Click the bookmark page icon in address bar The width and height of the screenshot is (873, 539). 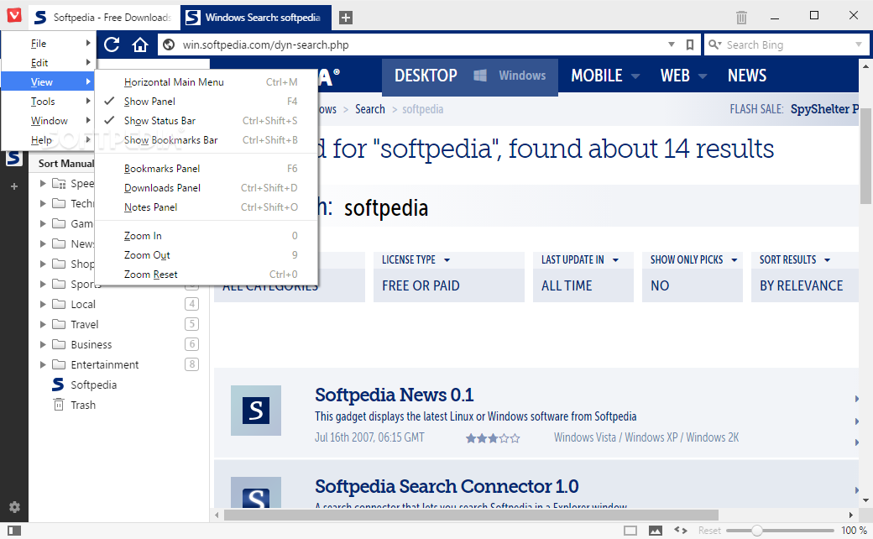pos(690,45)
